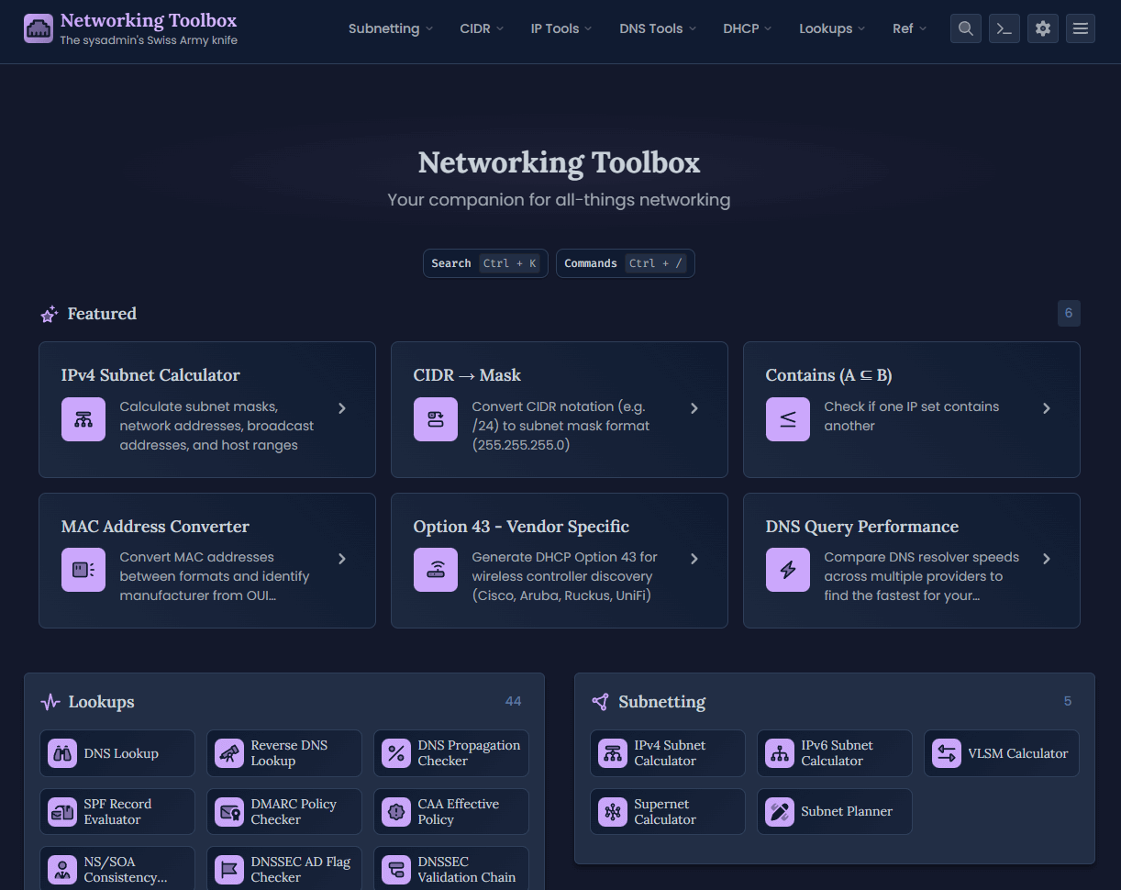Image resolution: width=1121 pixels, height=890 pixels.
Task: Open the IPv4 Subnet Calculator featured card
Action: click(207, 409)
